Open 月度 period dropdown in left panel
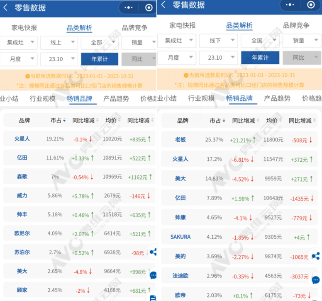The width and height of the screenshot is (322, 301). 19,59
